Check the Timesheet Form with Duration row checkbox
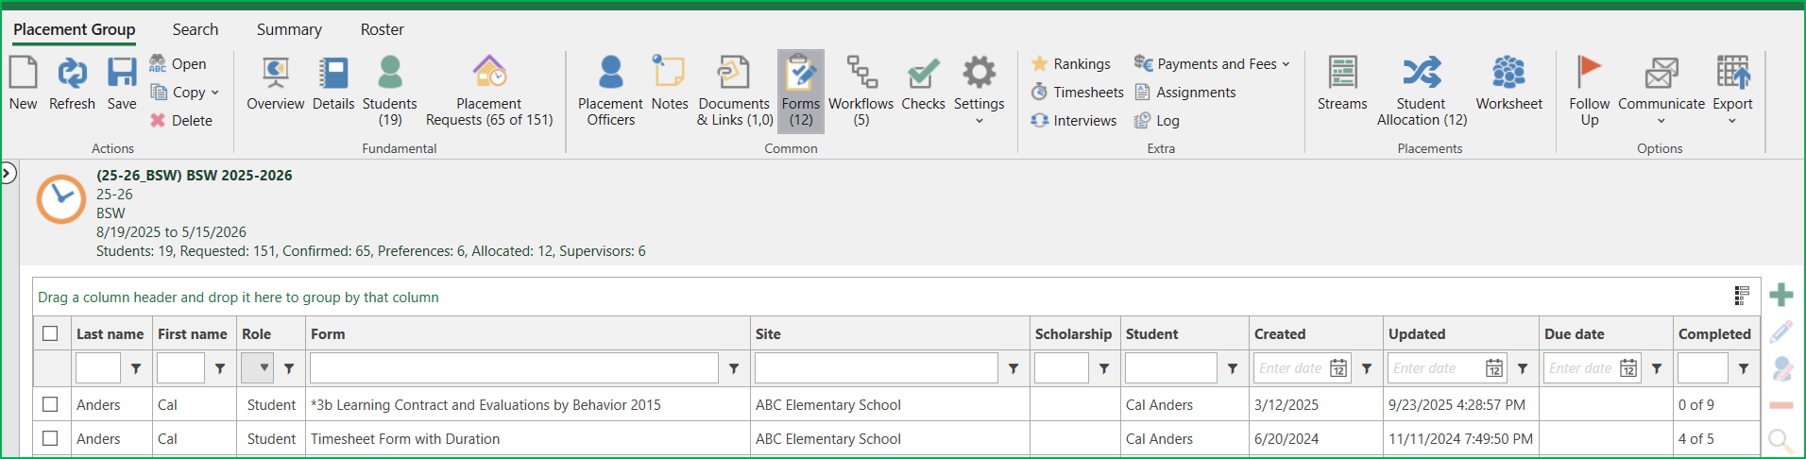The image size is (1806, 459). click(50, 438)
